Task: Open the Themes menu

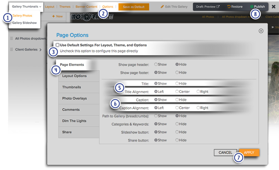Action: coord(65,7)
